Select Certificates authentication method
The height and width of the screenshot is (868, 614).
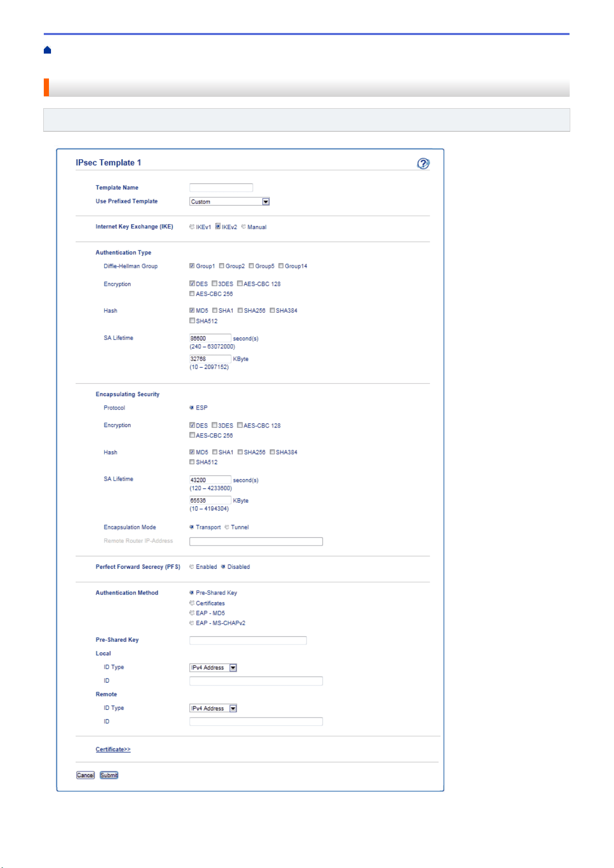click(192, 603)
